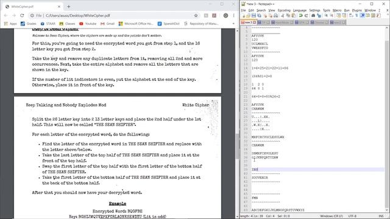390x219 pixels.
Task: Open Macro menu in Notepad++
Action: pyautogui.click(x=337, y=10)
